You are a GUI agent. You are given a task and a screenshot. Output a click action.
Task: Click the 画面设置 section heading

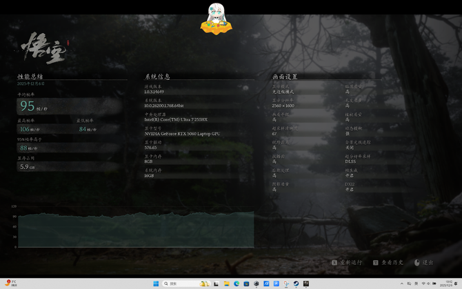click(285, 77)
